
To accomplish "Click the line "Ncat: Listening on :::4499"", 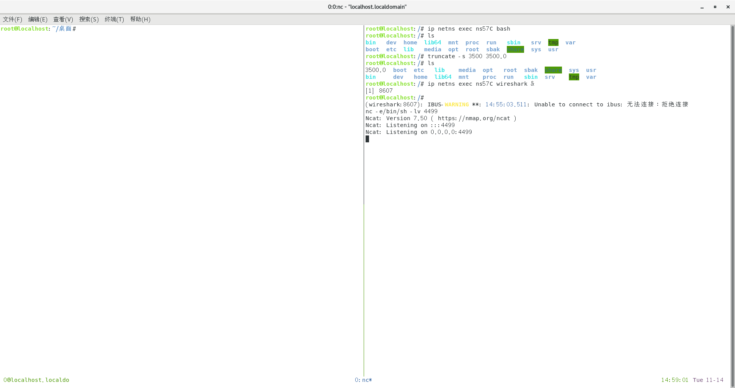I will click(410, 125).
